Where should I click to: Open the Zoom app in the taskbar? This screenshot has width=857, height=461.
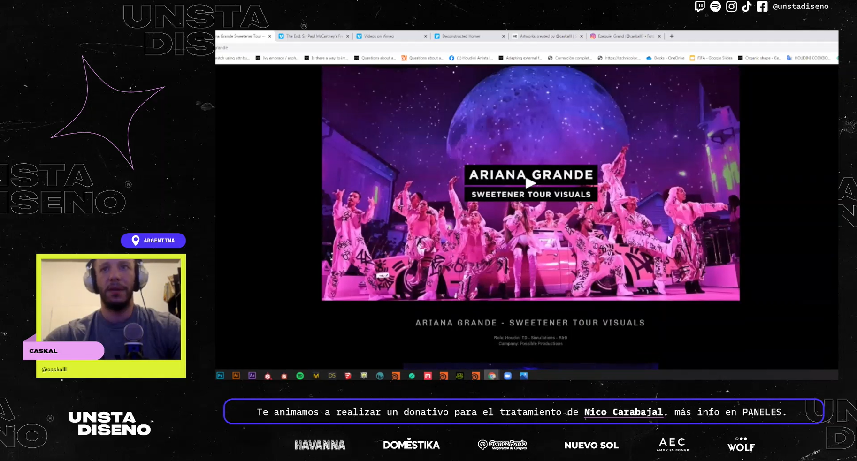[508, 376]
